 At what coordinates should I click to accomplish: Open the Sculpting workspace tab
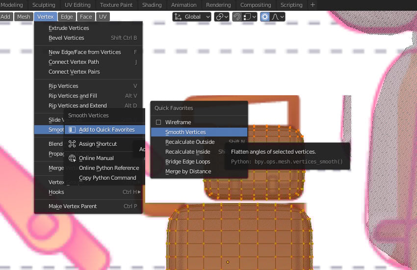[44, 5]
